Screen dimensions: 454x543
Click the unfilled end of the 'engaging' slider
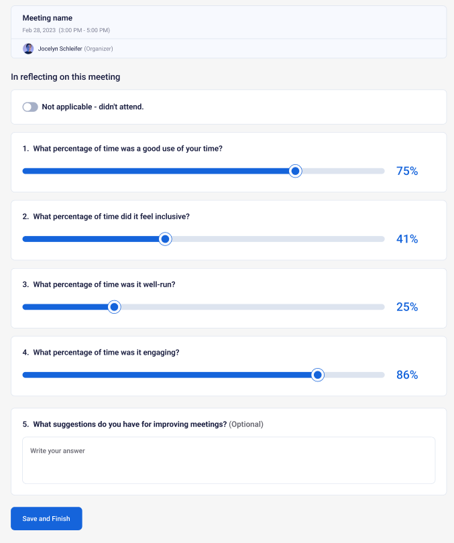pyautogui.click(x=354, y=375)
